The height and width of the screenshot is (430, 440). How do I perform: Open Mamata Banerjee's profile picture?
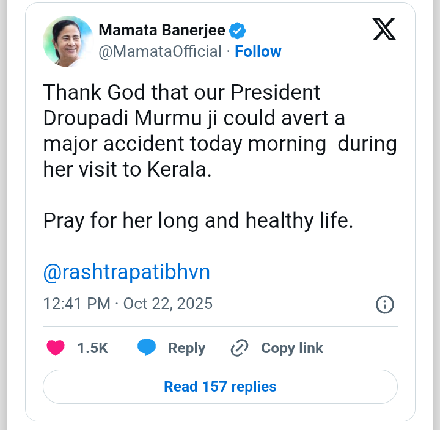(67, 41)
